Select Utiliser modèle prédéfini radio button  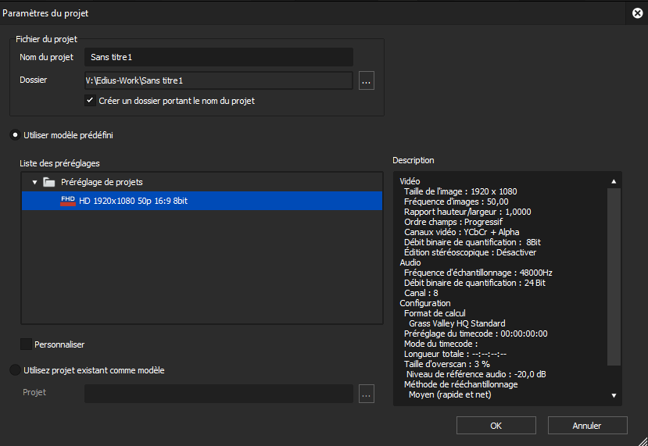(15, 135)
